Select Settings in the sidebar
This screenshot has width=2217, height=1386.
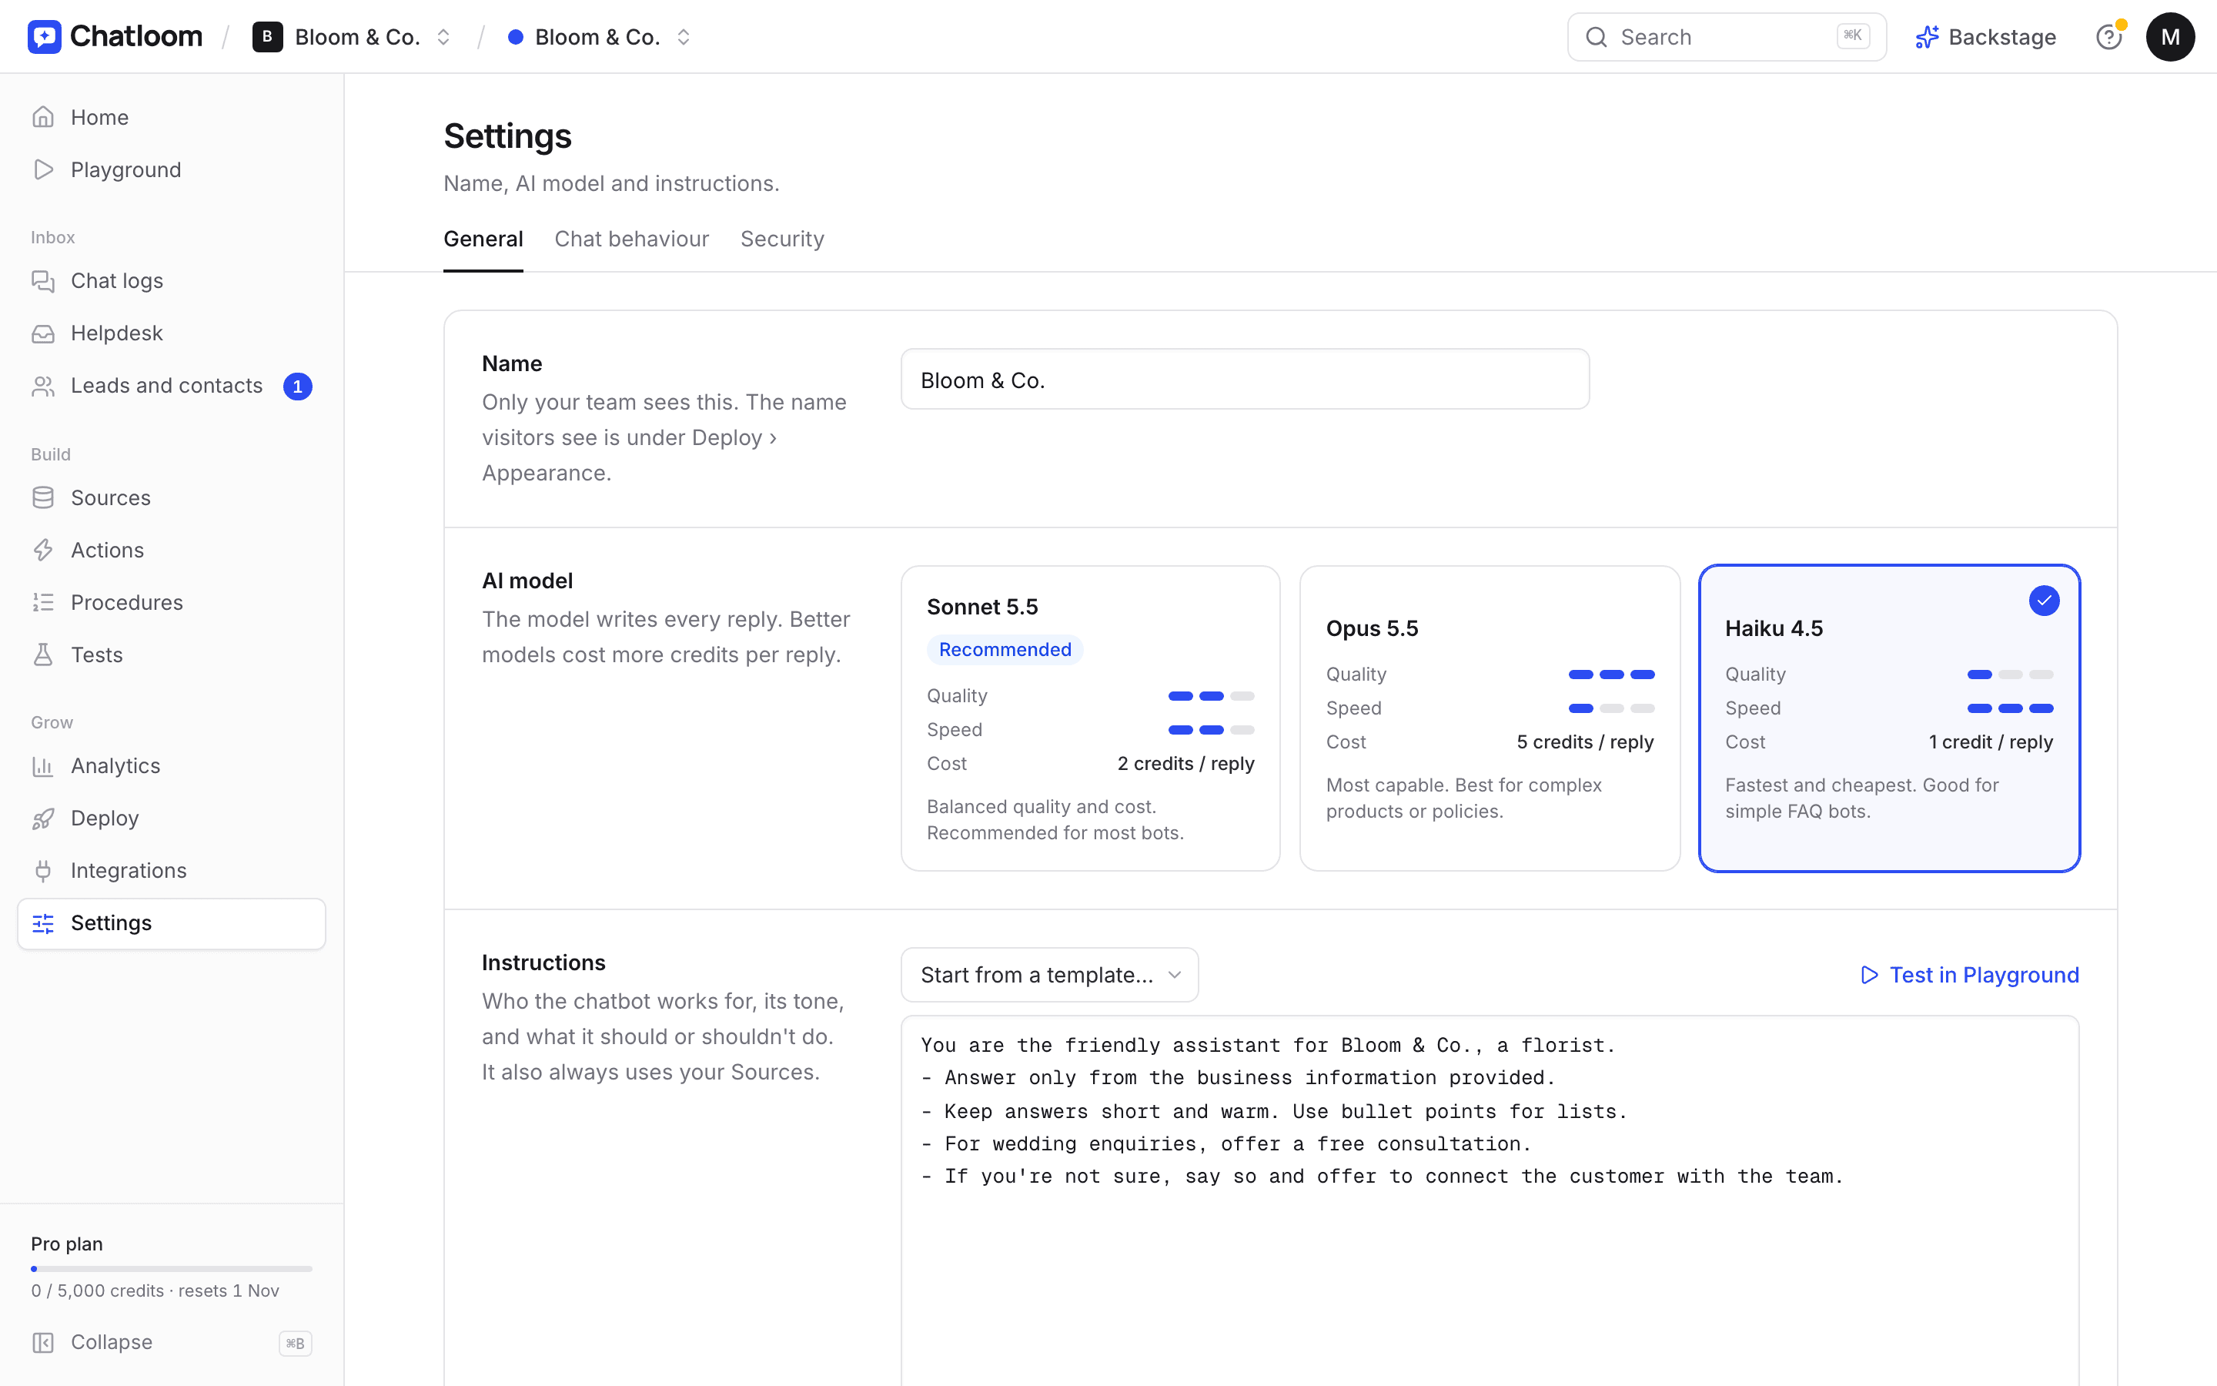pos(172,923)
